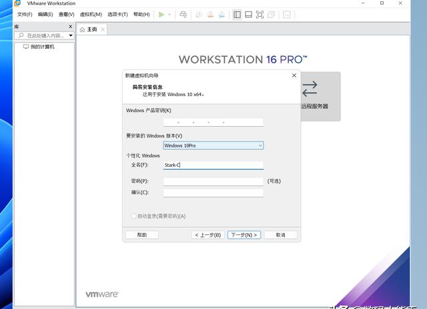
Task: Click the Send Ctrl+Alt+Del toolbar icon
Action: tap(183, 15)
